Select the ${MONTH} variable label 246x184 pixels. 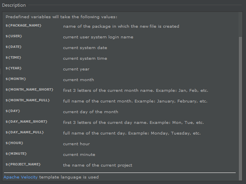(x=15, y=79)
